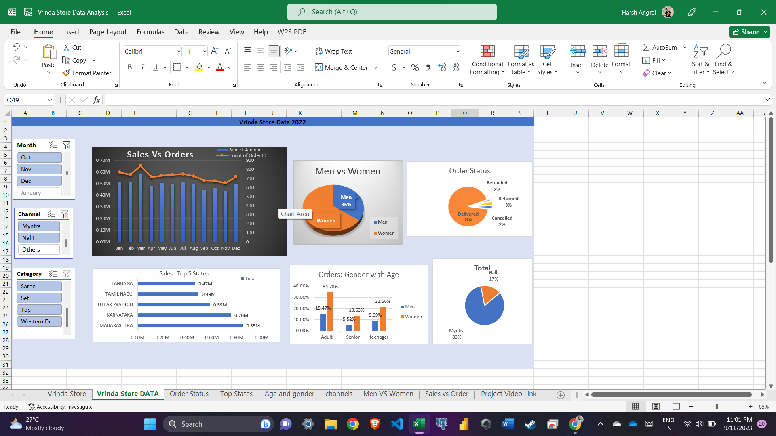This screenshot has height=436, width=776.
Task: Toggle Wrap Text option
Action: coord(334,51)
